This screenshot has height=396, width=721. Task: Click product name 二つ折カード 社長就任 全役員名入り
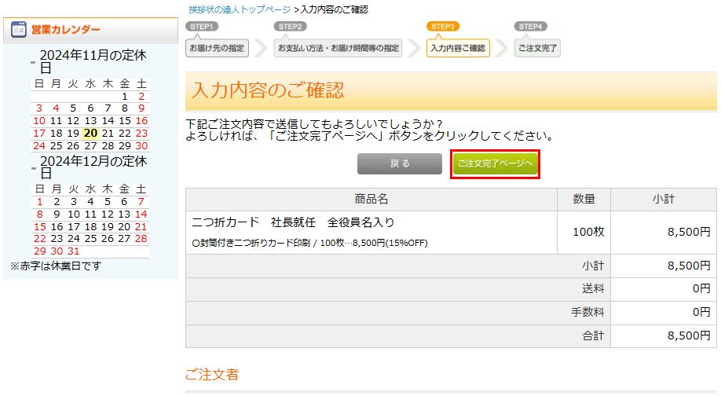[x=293, y=222]
